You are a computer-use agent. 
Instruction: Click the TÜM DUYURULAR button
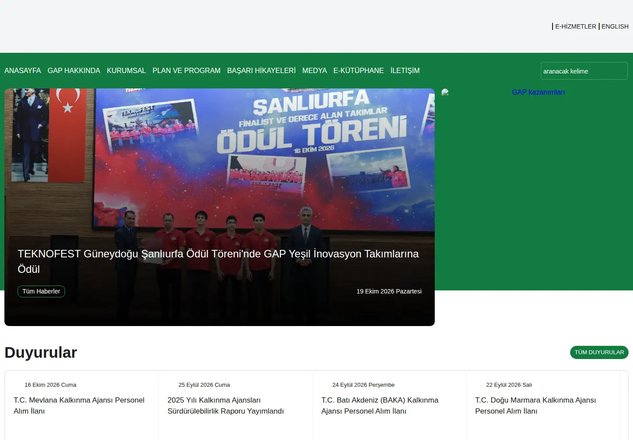[599, 352]
